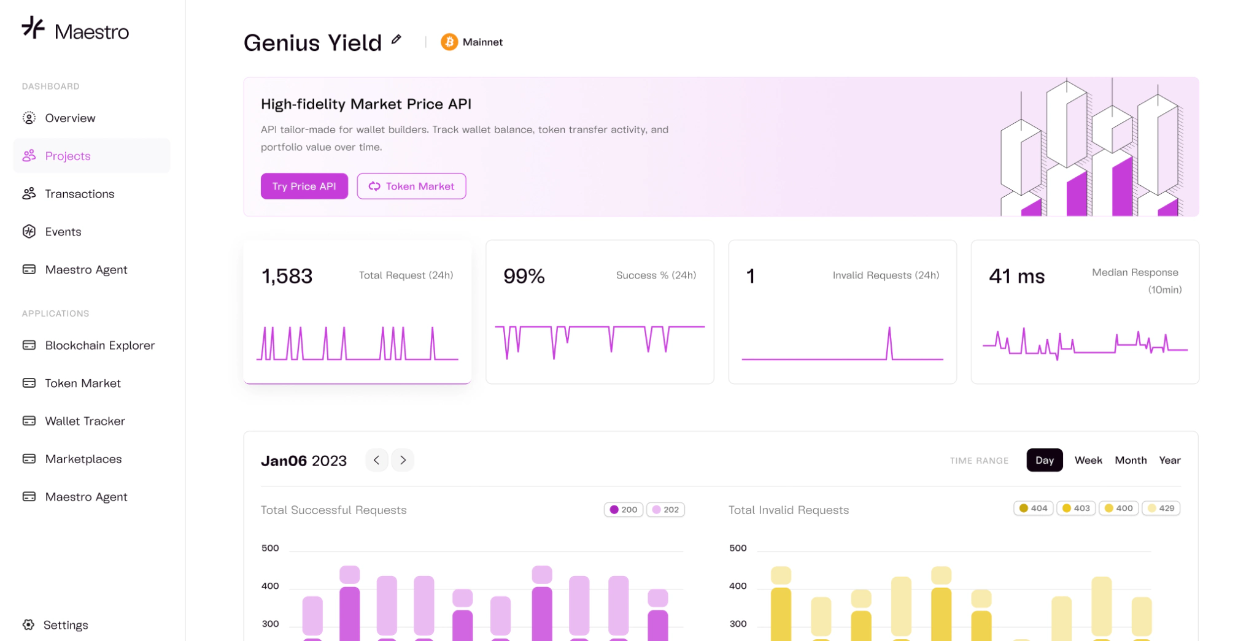The height and width of the screenshot is (641, 1257).
Task: Click the Genius Yield project title
Action: pyautogui.click(x=312, y=43)
